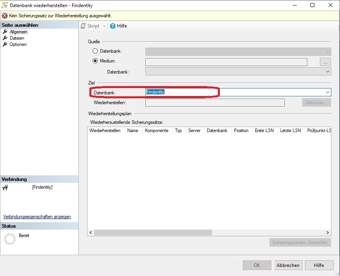
Task: Click the Komponente column header
Action: (158, 131)
